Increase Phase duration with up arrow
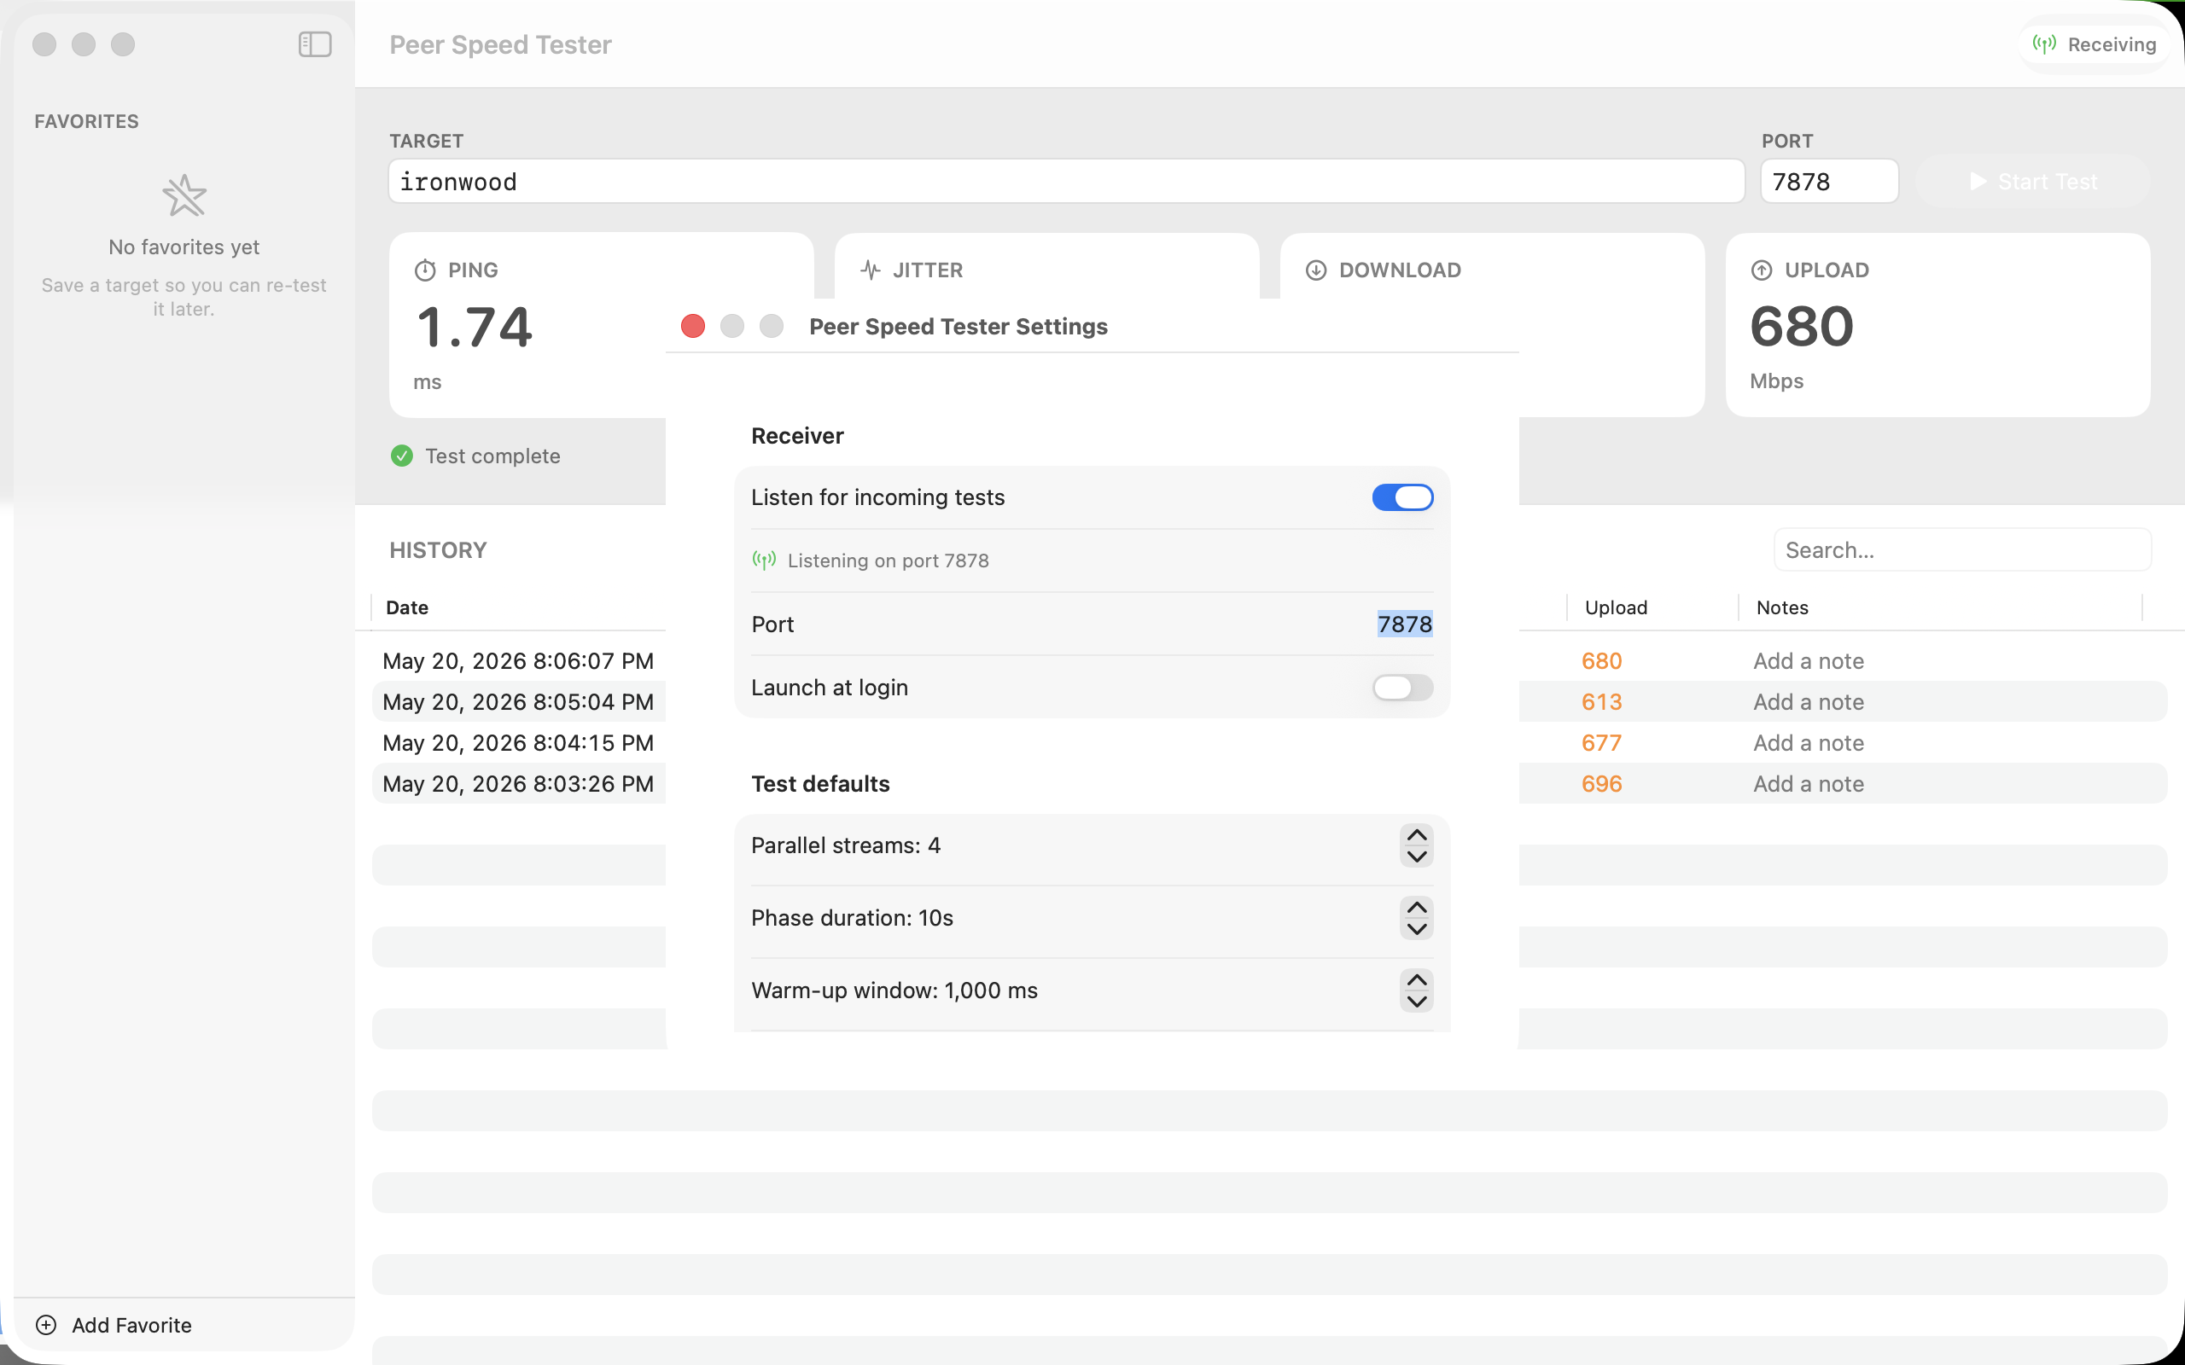This screenshot has height=1365, width=2185. [1417, 907]
